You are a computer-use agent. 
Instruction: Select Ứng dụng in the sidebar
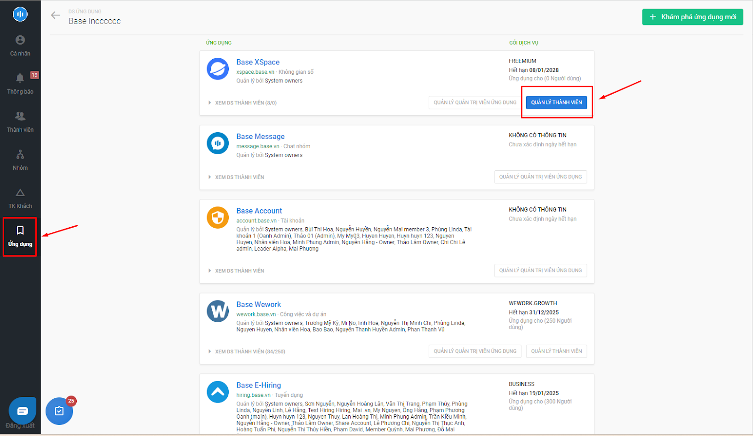point(20,237)
